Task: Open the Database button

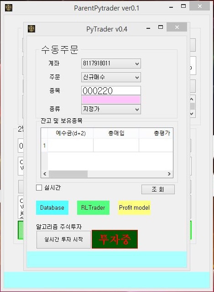Action: tap(52, 207)
